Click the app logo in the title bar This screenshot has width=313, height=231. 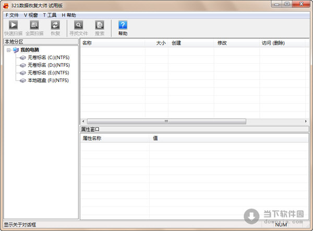coord(6,5)
